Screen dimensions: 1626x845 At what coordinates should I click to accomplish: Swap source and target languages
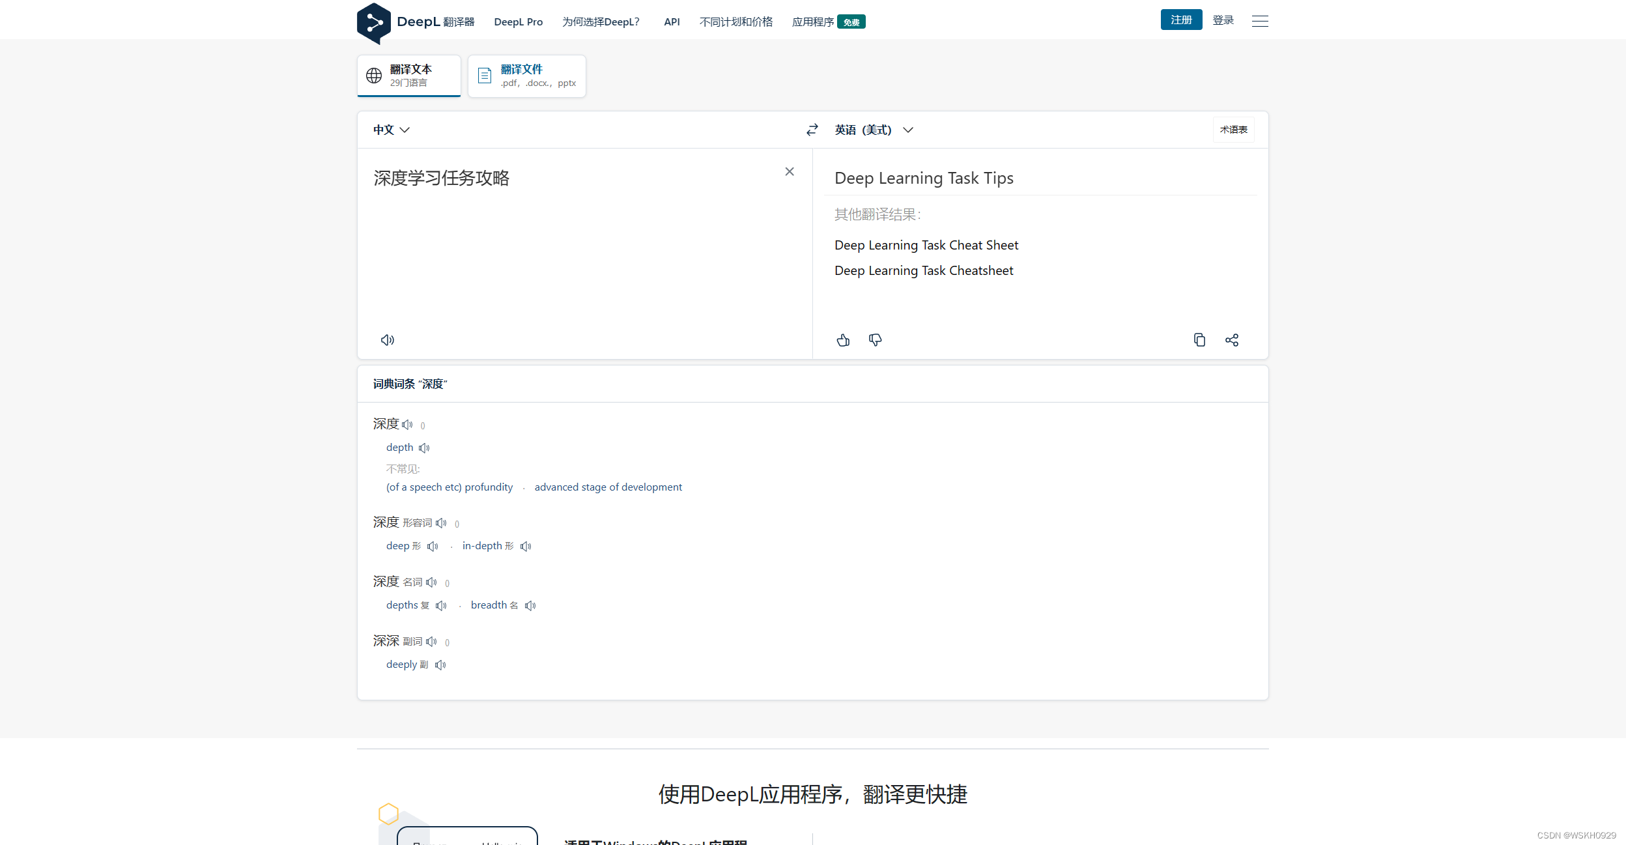pyautogui.click(x=812, y=130)
